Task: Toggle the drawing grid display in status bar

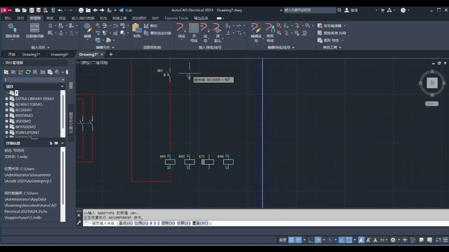Action: [291, 240]
